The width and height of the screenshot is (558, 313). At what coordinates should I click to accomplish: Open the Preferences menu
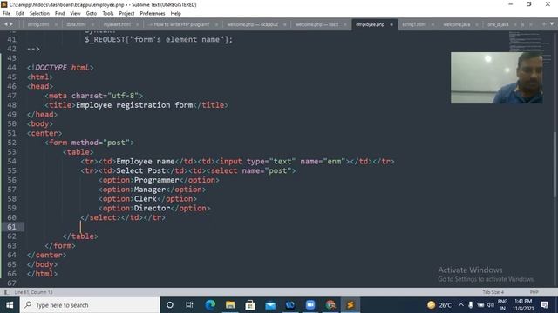click(153, 14)
